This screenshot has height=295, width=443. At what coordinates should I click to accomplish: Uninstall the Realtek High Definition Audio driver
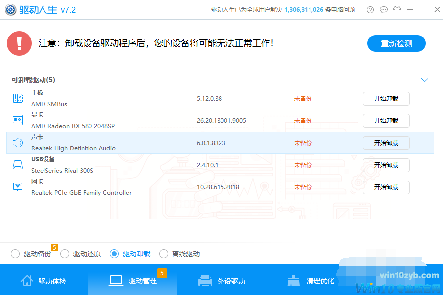pos(386,143)
